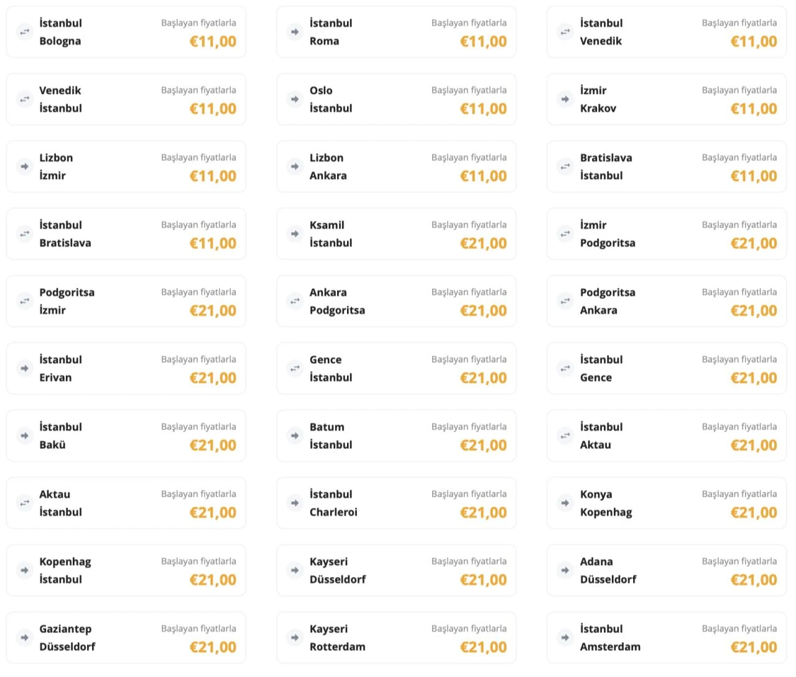Open İstanbul to Erivan flight deal
The width and height of the screenshot is (796, 677).
[126, 369]
